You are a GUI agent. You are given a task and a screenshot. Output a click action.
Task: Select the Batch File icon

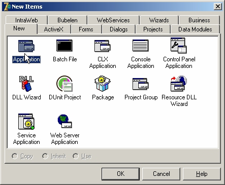pyautogui.click(x=65, y=46)
